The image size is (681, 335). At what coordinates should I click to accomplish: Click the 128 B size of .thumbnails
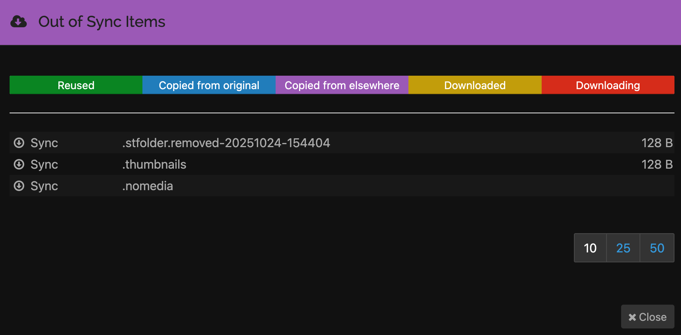657,164
